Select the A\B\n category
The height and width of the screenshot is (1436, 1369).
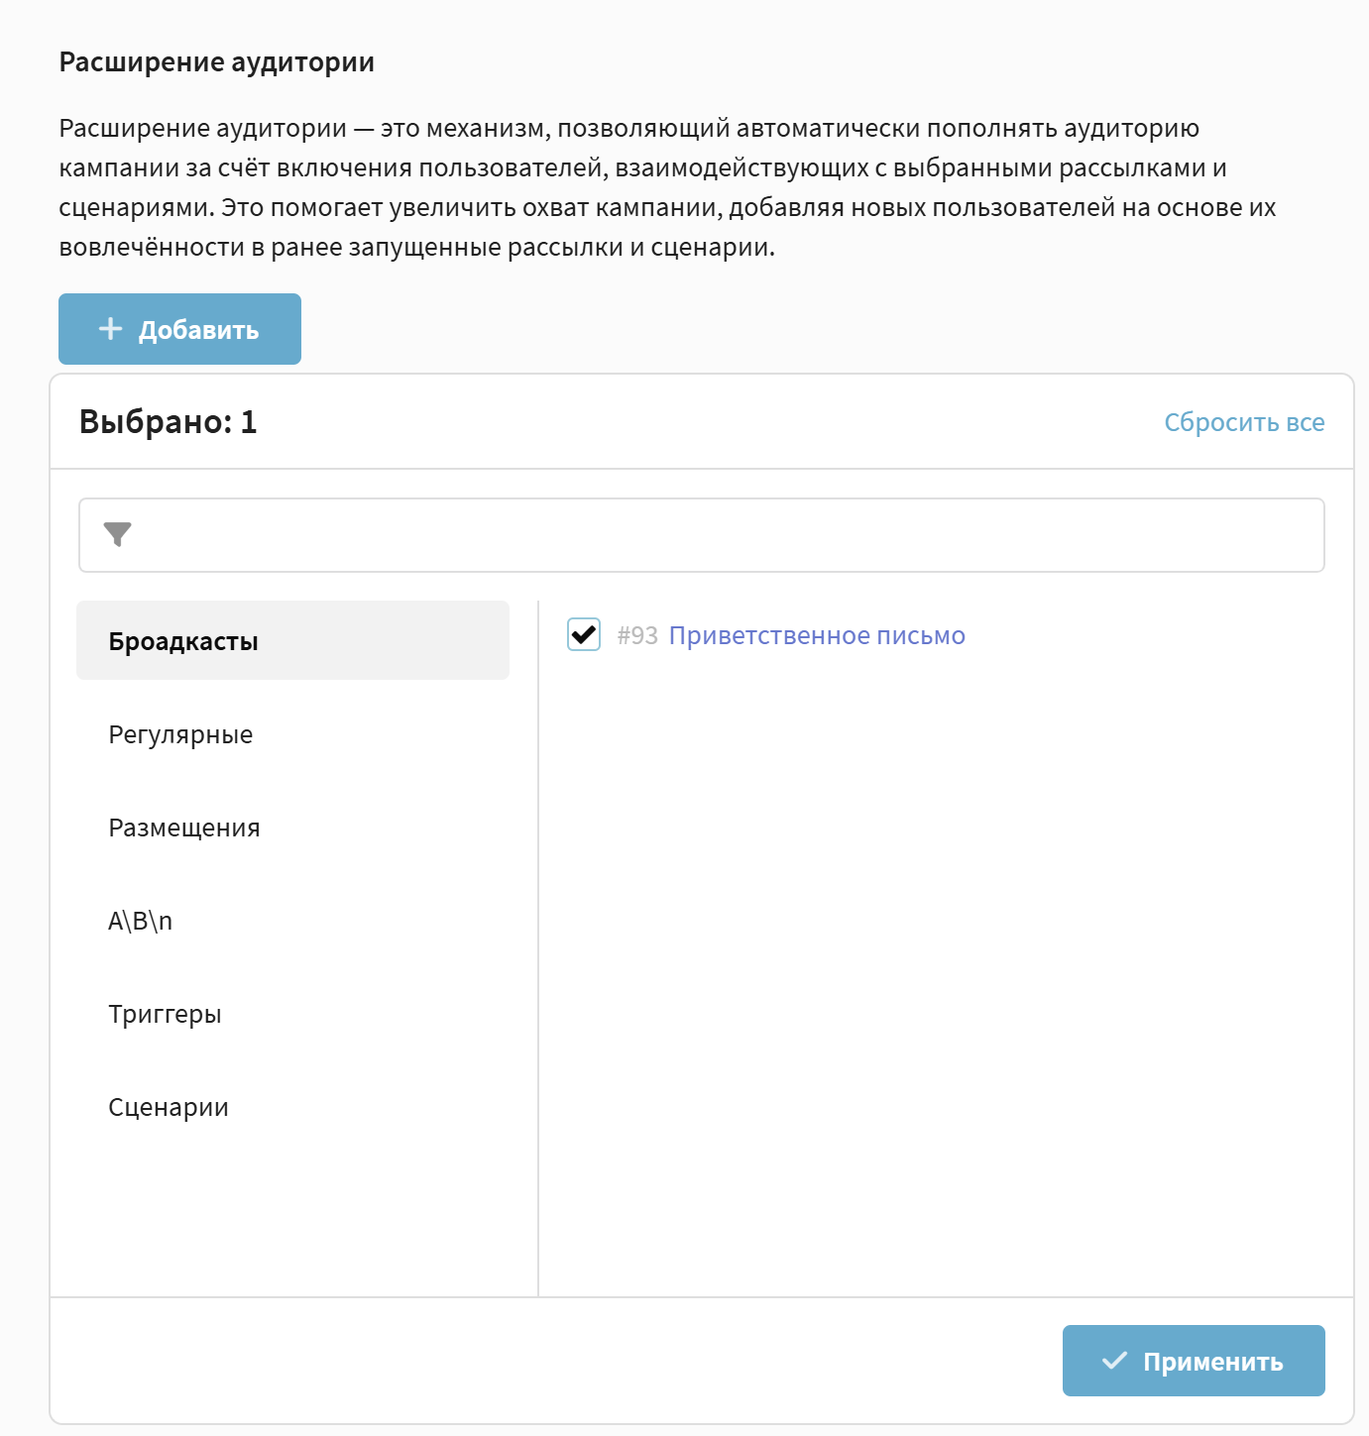(x=140, y=921)
